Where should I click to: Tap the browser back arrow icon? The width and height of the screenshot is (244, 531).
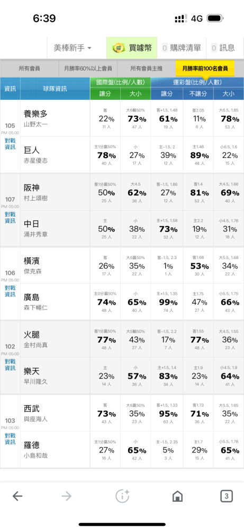tap(17, 496)
